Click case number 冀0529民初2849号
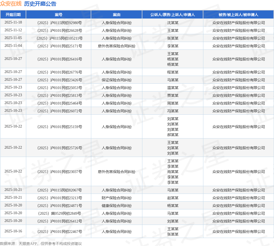The width and height of the screenshot is (274, 246). click(x=60, y=213)
